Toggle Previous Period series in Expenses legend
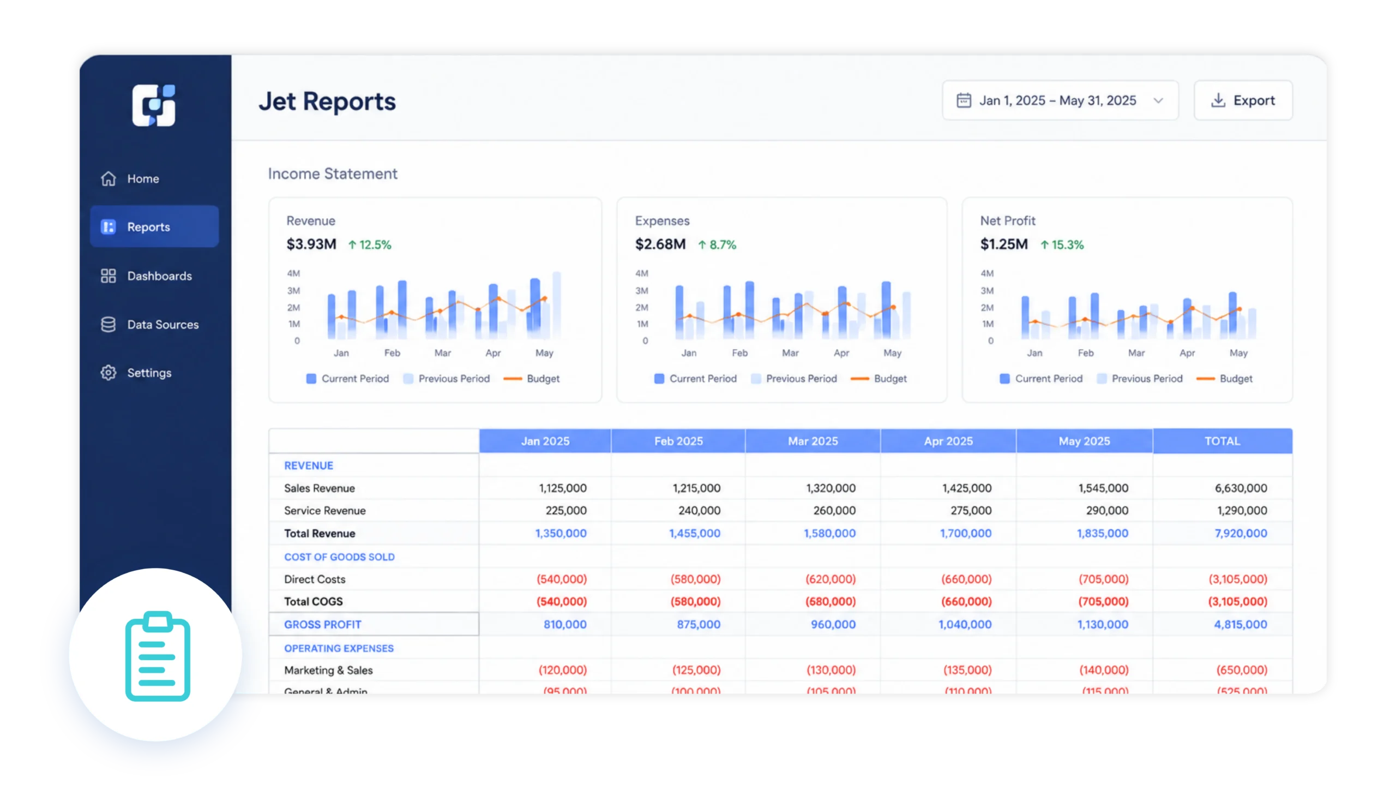 point(793,378)
